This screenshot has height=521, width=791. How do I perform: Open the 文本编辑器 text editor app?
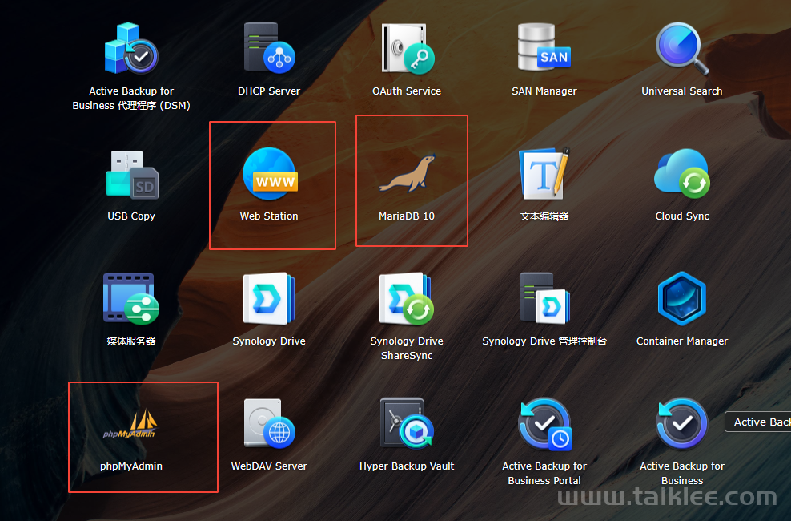[544, 174]
